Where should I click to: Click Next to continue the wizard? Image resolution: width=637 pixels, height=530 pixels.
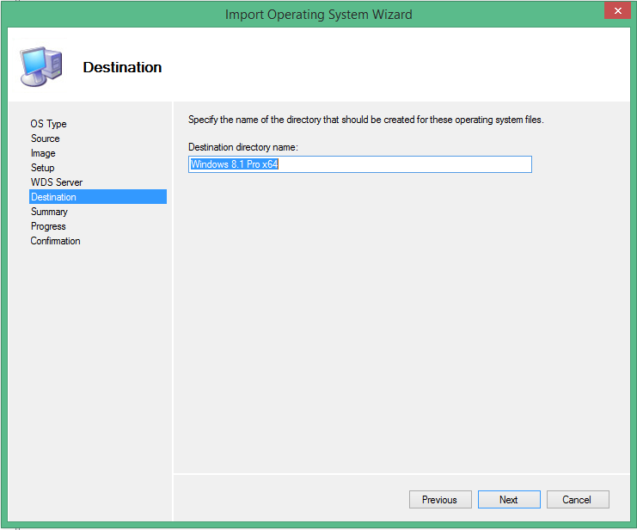coord(508,500)
